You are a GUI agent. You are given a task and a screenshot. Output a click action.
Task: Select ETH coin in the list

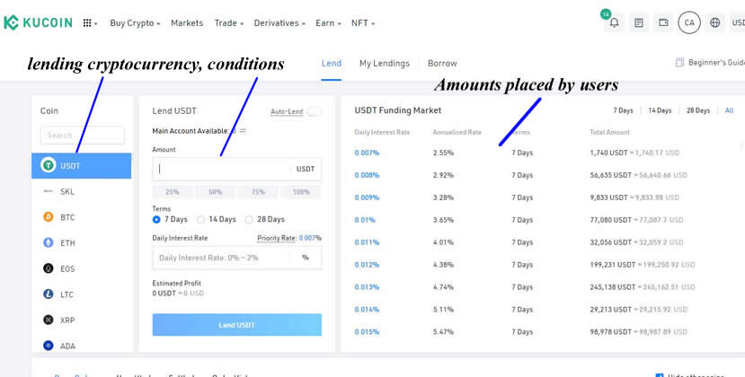pos(81,242)
